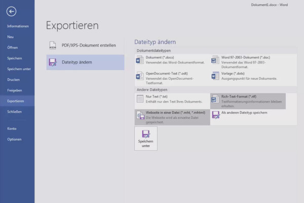Select the Dateityp ändern export option

point(85,62)
